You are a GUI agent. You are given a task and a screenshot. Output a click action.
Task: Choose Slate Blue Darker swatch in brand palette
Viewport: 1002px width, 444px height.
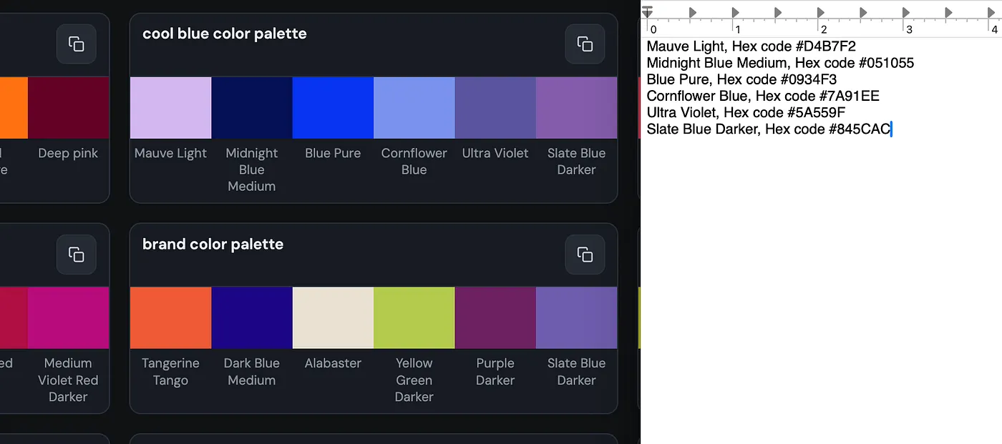[x=576, y=318]
